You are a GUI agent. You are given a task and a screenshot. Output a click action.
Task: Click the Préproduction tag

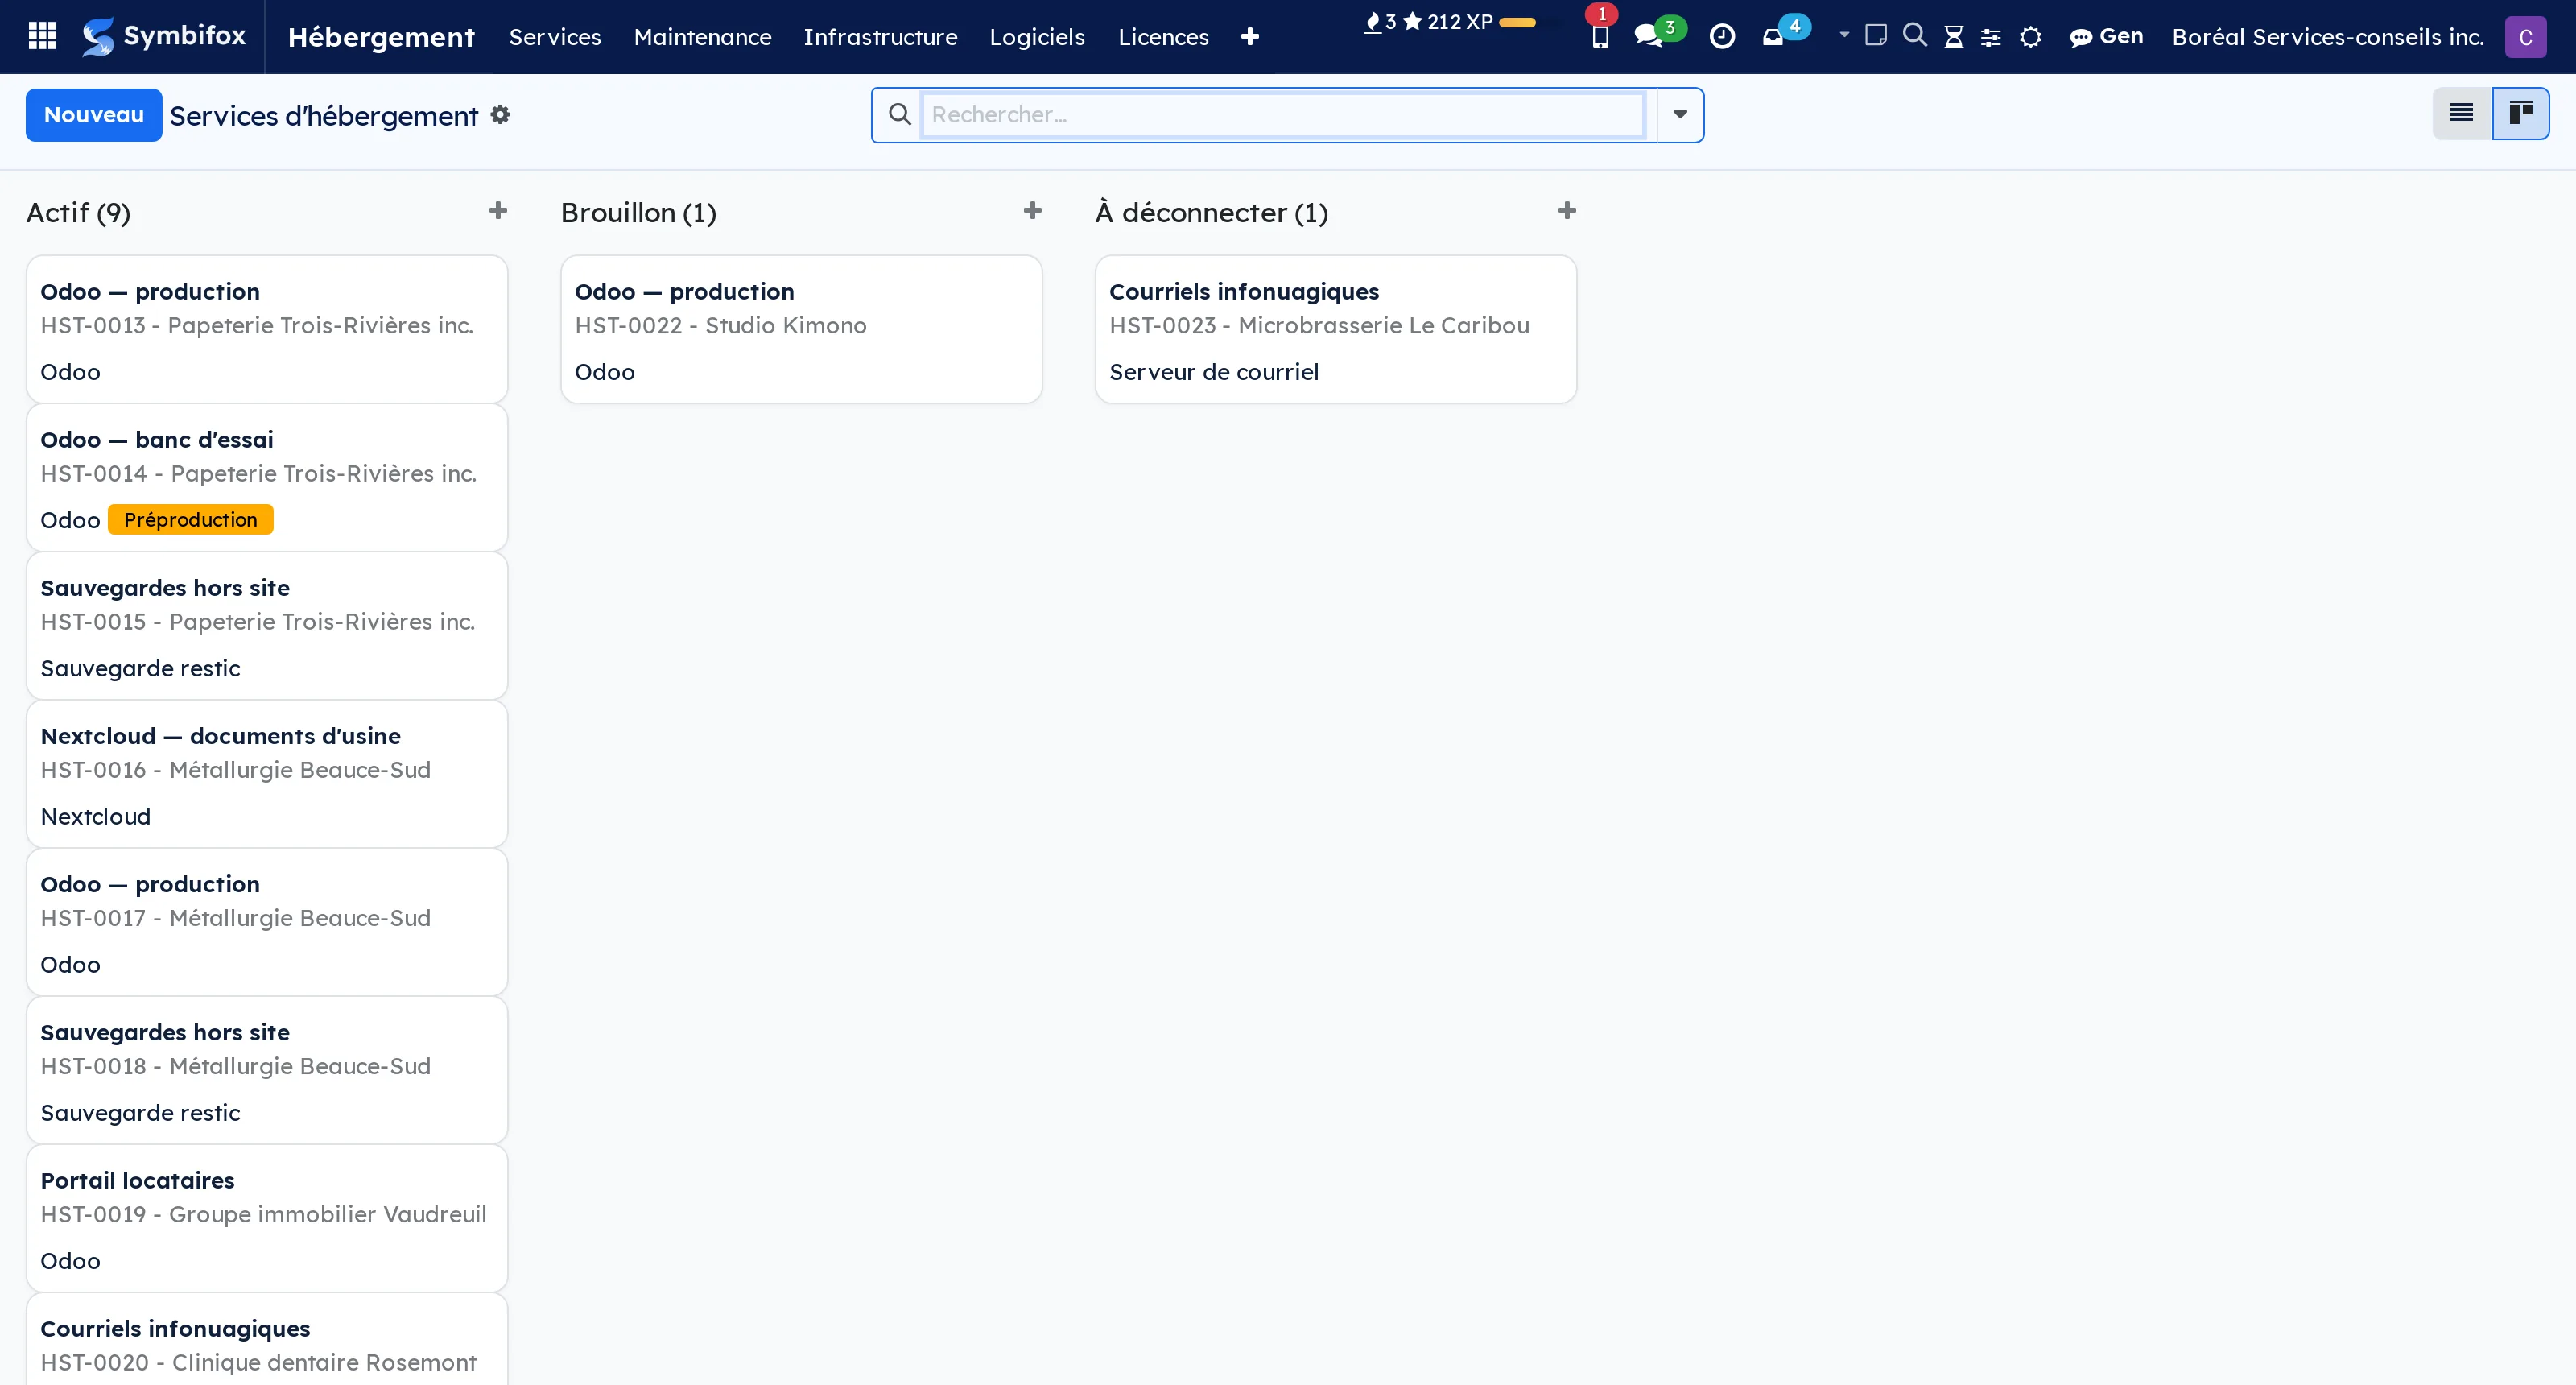click(190, 520)
